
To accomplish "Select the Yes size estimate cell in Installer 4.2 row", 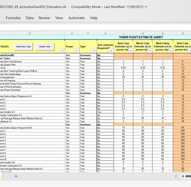I will (x=105, y=112).
